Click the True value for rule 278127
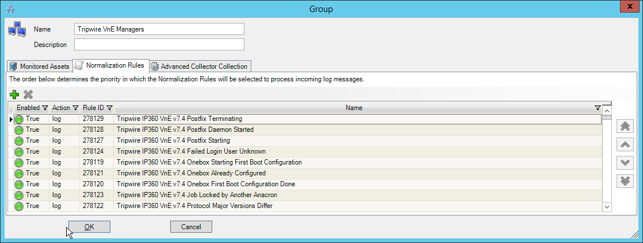The width and height of the screenshot is (643, 243). (32, 140)
